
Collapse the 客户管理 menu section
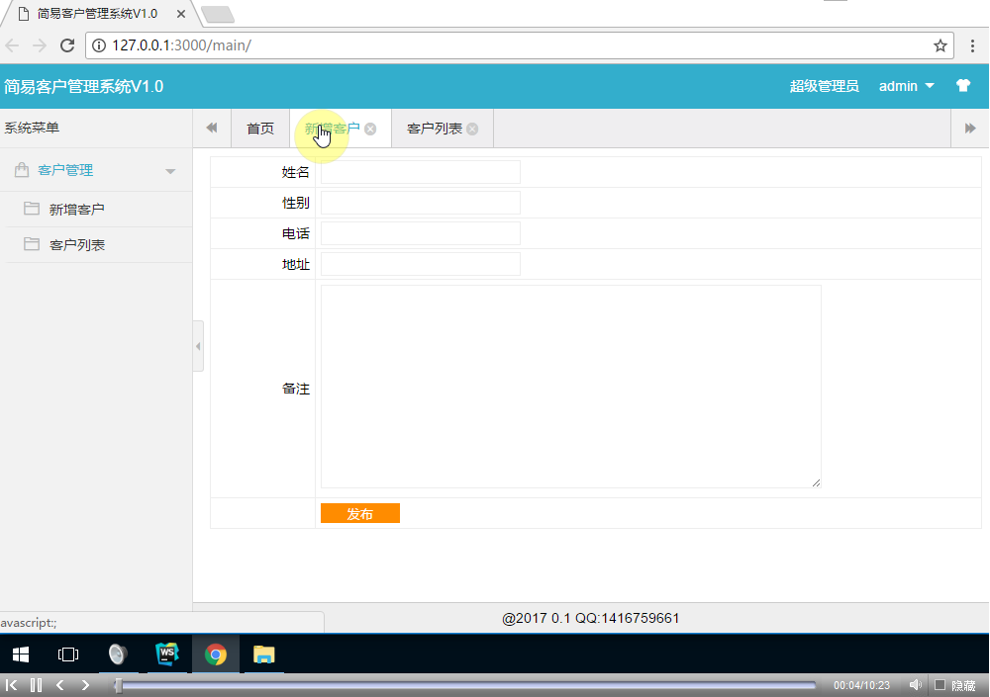171,169
